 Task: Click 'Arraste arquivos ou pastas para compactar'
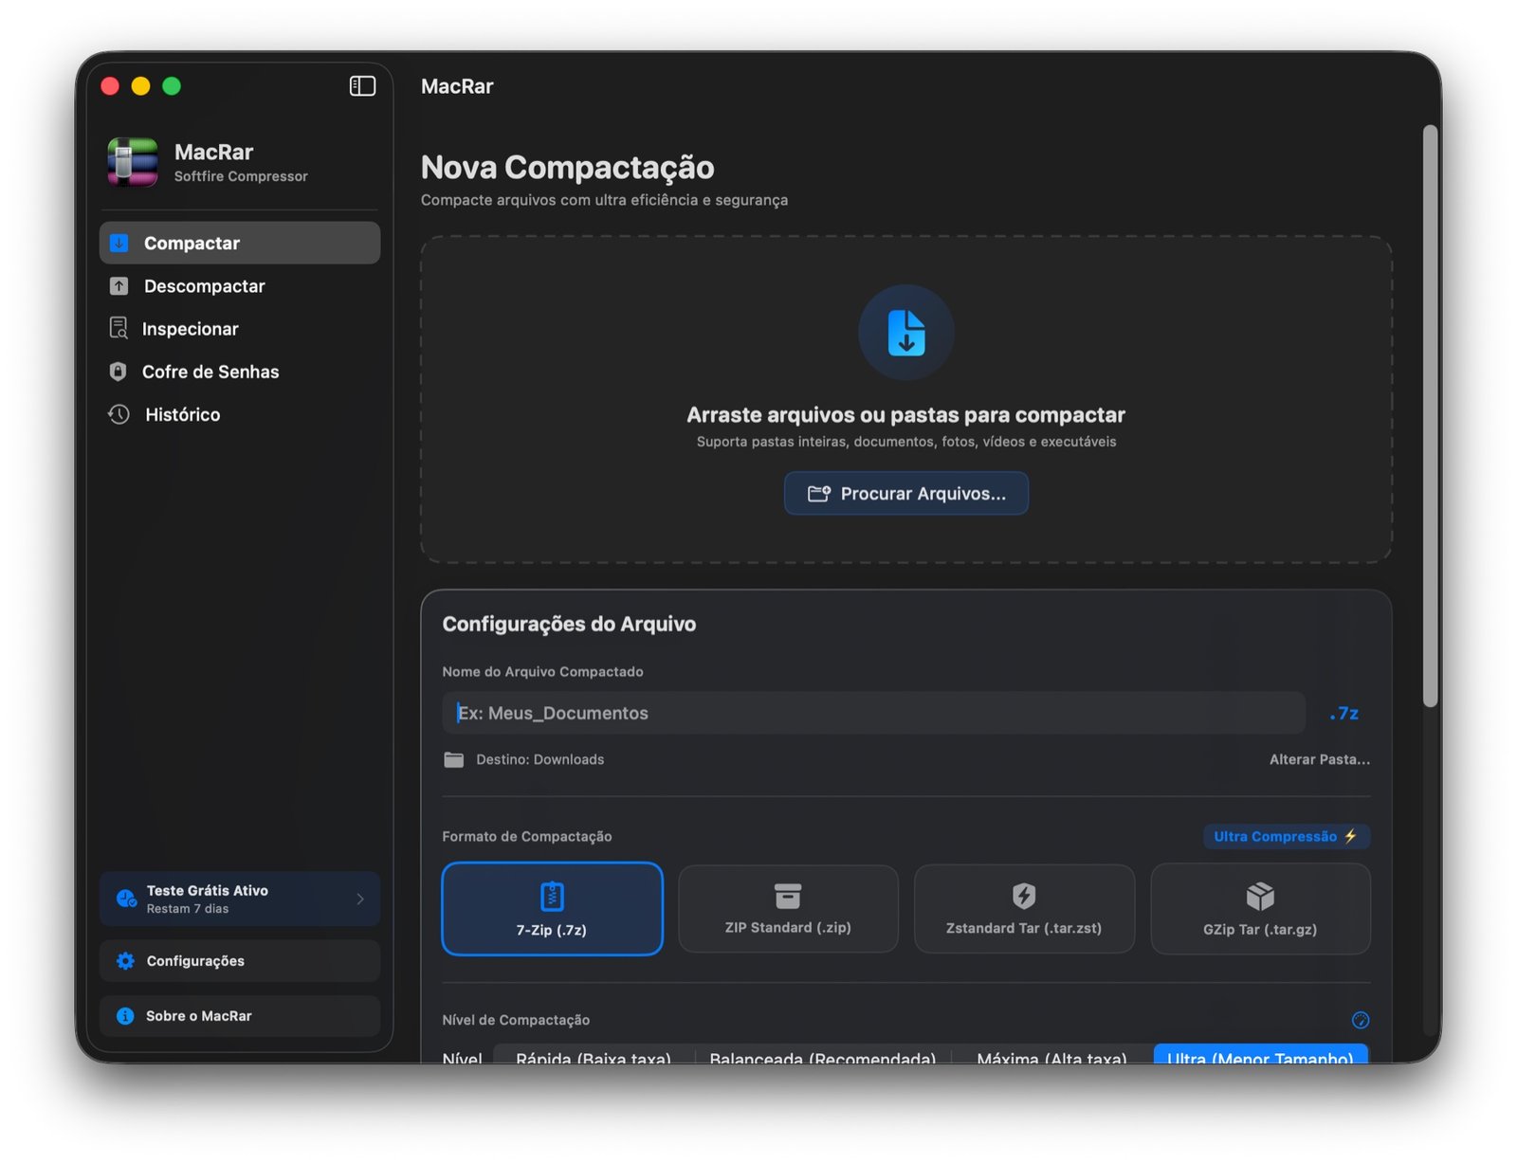906,415
